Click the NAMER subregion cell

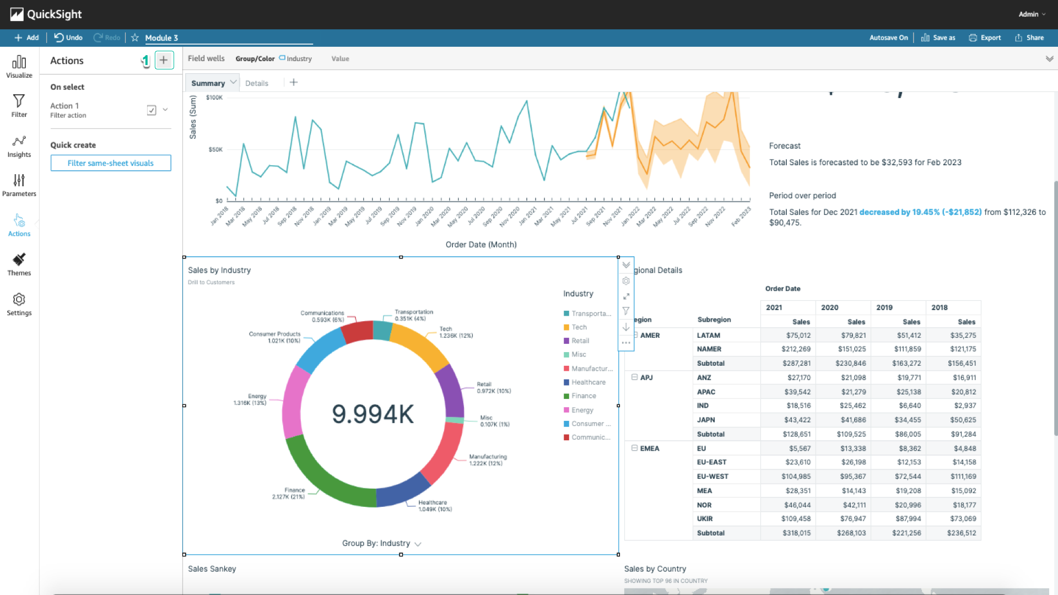click(726, 349)
